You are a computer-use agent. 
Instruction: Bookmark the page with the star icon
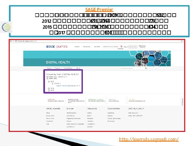pyautogui.click(x=181, y=41)
